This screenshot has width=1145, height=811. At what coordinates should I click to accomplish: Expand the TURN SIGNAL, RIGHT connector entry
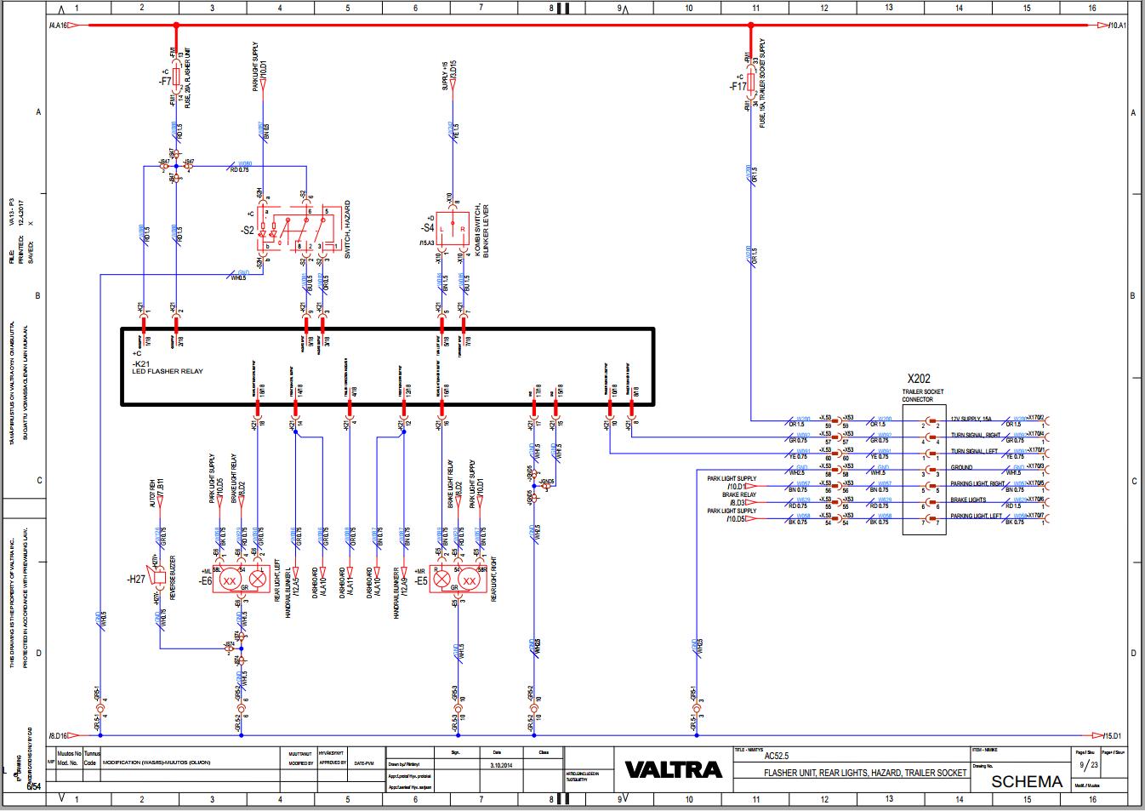tap(976, 437)
